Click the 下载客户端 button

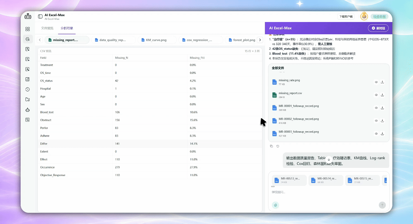click(x=346, y=16)
